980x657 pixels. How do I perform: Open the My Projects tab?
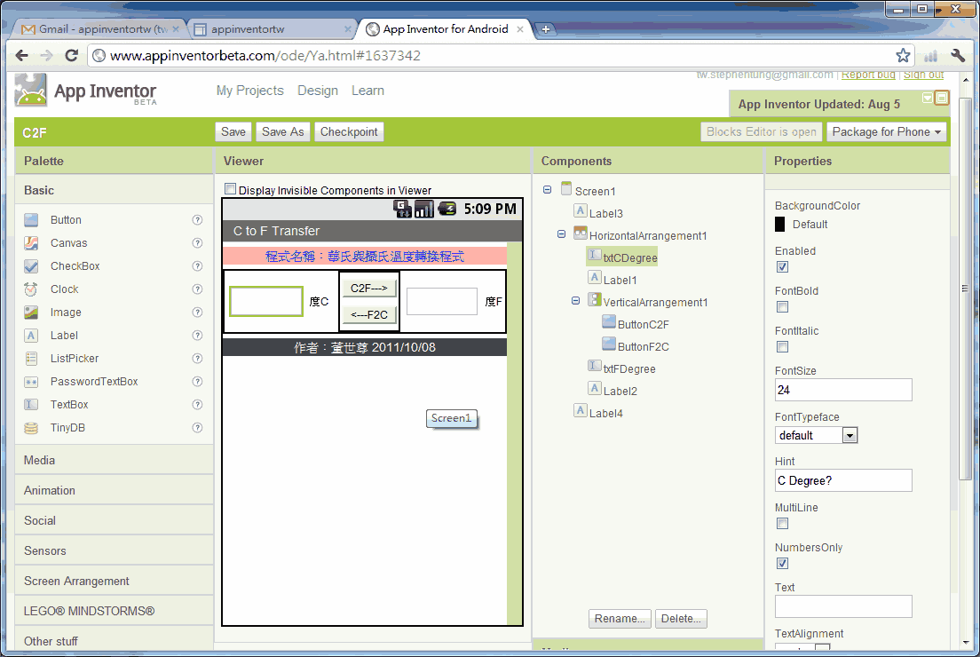250,91
